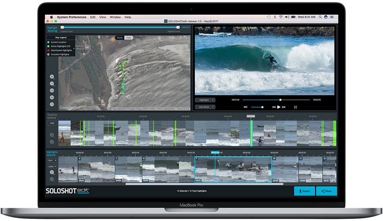
Task: Click the lowest score ranking slider handle
Action: pyautogui.click(x=62, y=27)
